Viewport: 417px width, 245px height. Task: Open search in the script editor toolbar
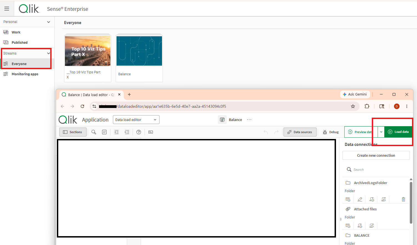[x=94, y=132]
